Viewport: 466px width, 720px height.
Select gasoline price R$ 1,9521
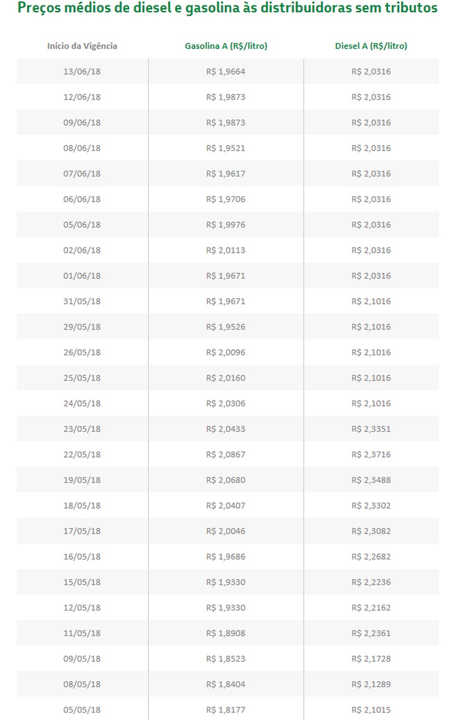coord(225,148)
